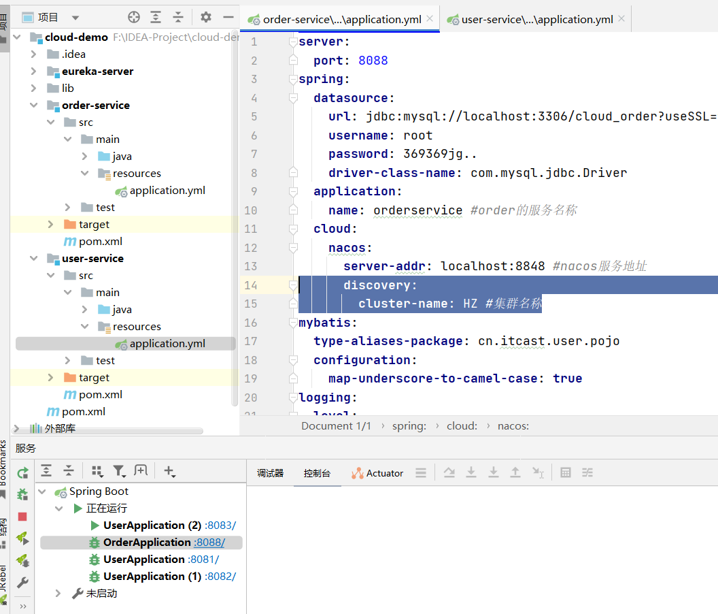Viewport: 718px width, 614px height.
Task: Click step over debugger icon
Action: (449, 472)
